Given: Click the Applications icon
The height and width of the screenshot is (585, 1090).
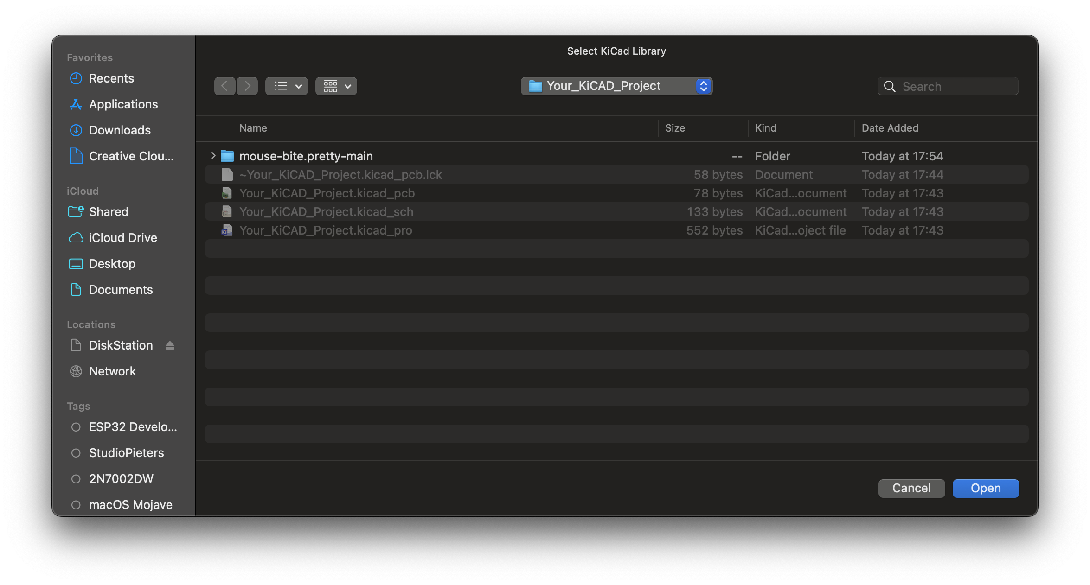Looking at the screenshot, I should 76,104.
